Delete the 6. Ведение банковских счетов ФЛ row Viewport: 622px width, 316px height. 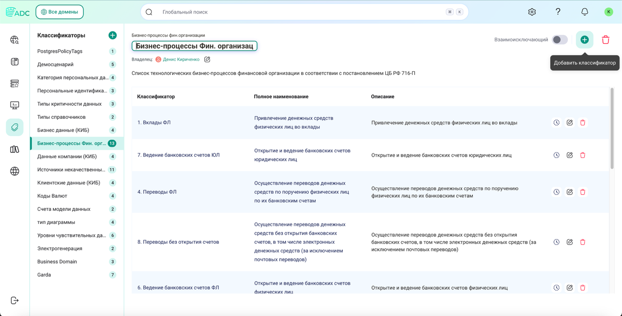[583, 288]
